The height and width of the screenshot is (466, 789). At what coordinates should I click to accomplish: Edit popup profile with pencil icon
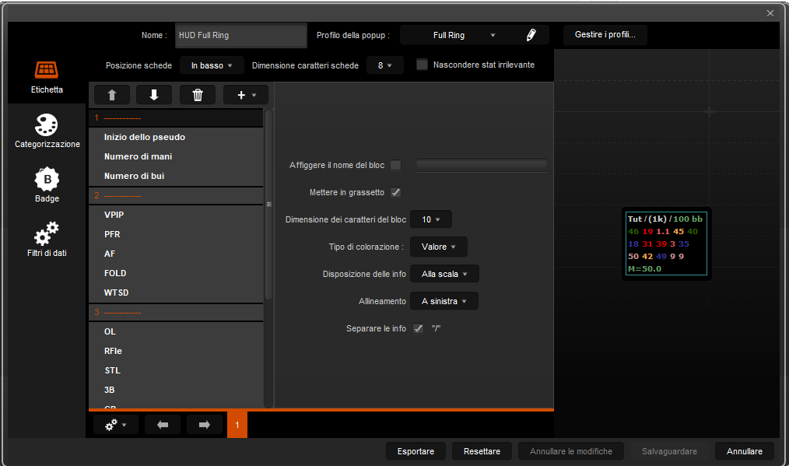click(531, 35)
